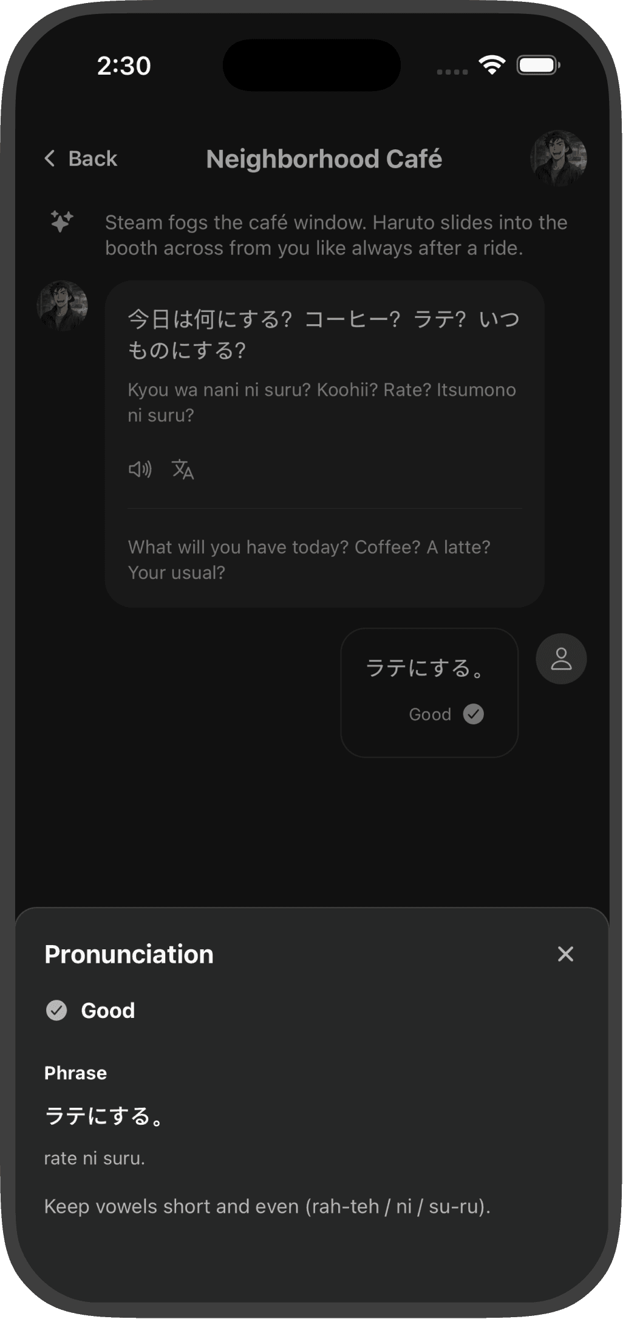623x1319 pixels.
Task: Tap the phrase ラテにする。 in Pronunciation panel
Action: 104,1116
